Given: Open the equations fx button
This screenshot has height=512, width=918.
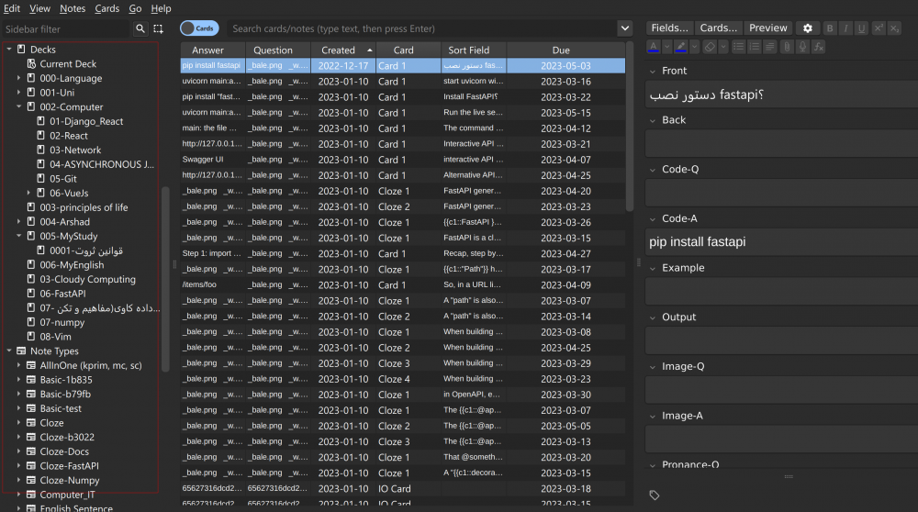Looking at the screenshot, I should pyautogui.click(x=818, y=46).
